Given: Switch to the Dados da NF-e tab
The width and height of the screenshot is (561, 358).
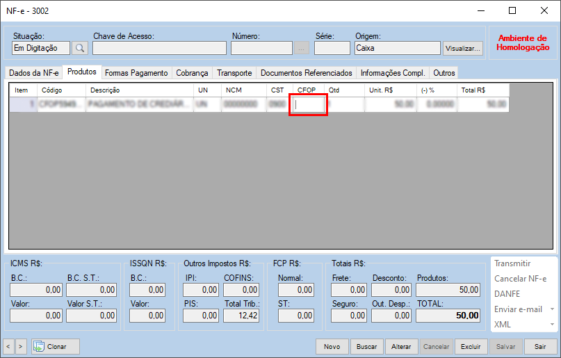Looking at the screenshot, I should click(34, 73).
